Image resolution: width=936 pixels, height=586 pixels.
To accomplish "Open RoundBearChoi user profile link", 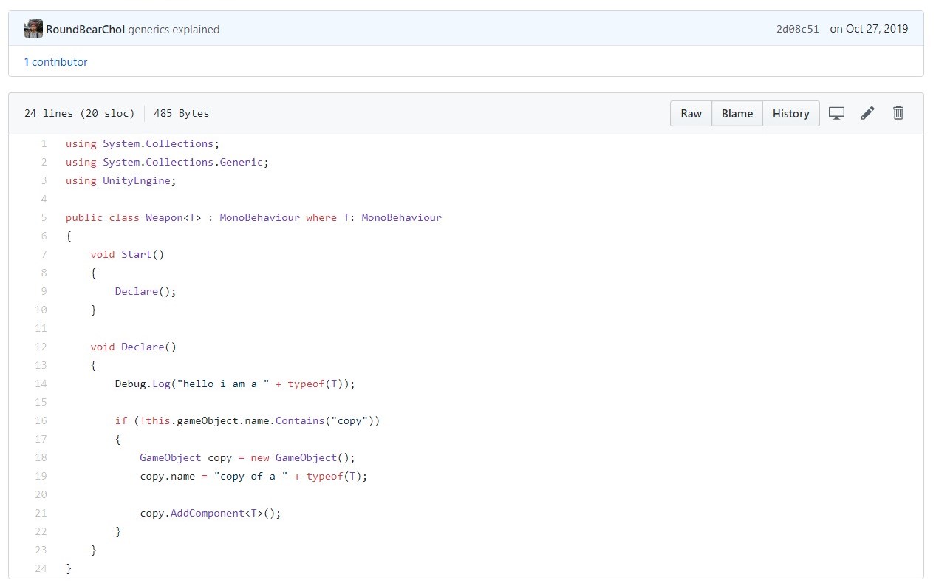I will point(85,30).
